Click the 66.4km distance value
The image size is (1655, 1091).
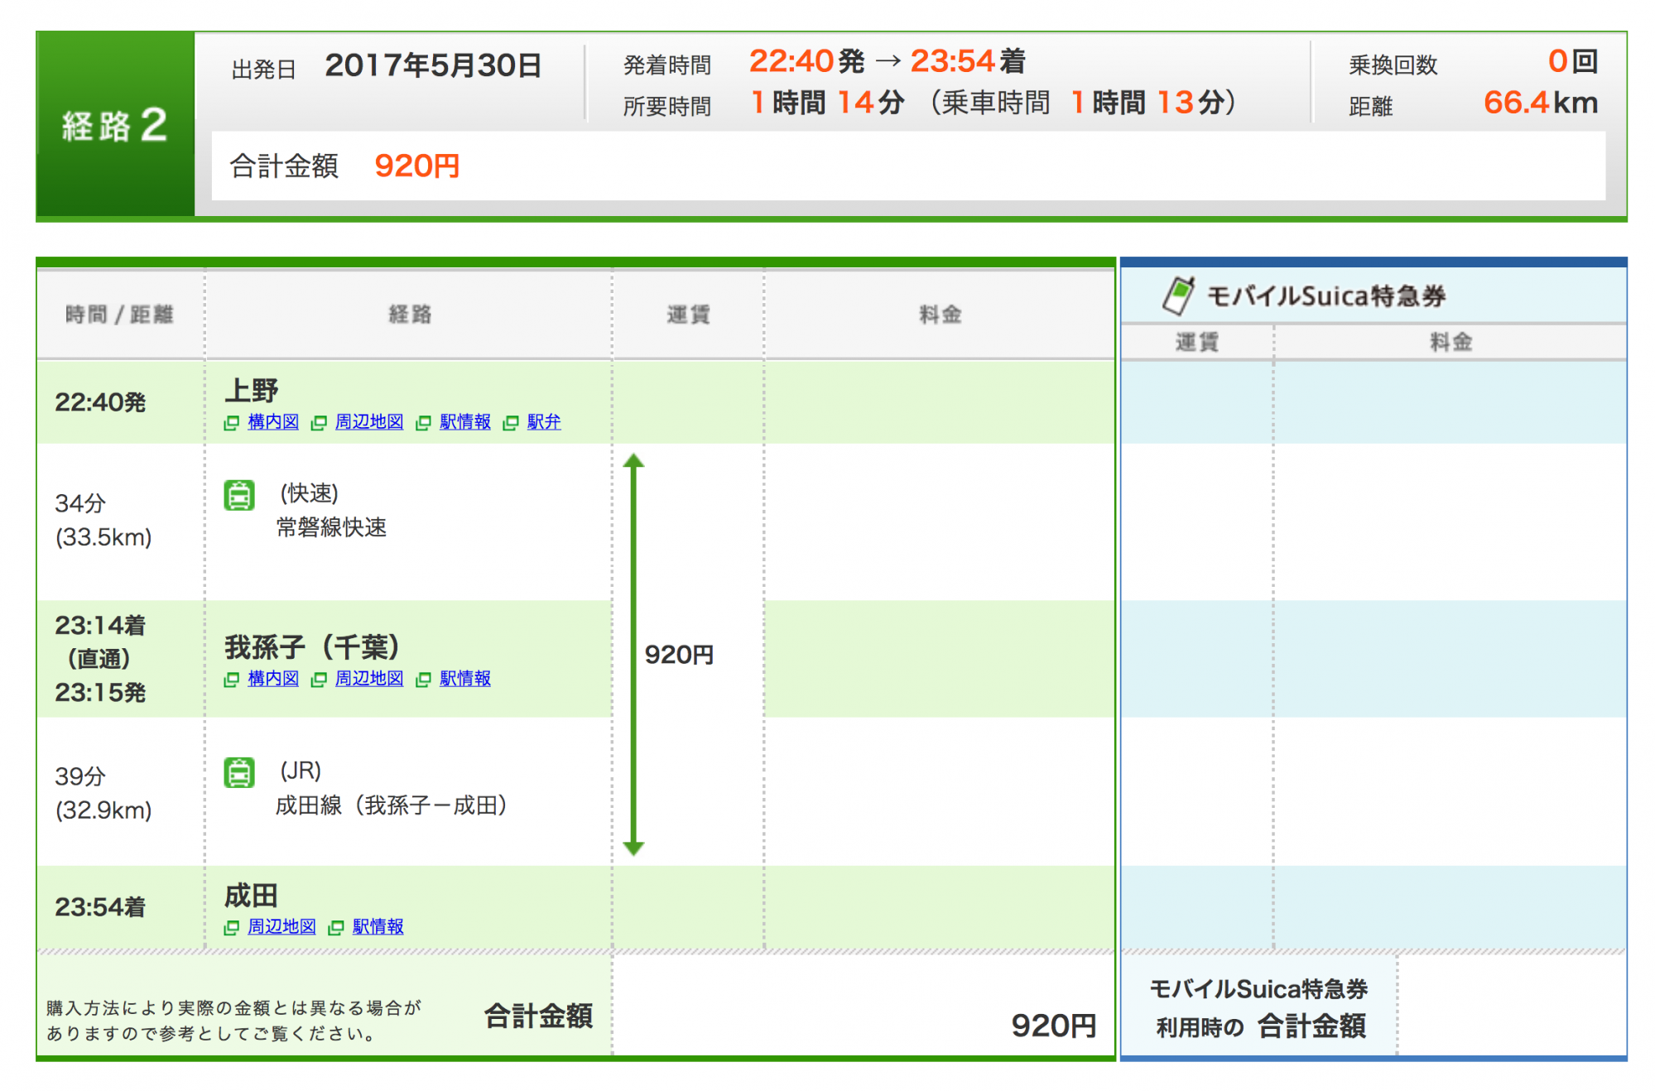[x=1540, y=103]
